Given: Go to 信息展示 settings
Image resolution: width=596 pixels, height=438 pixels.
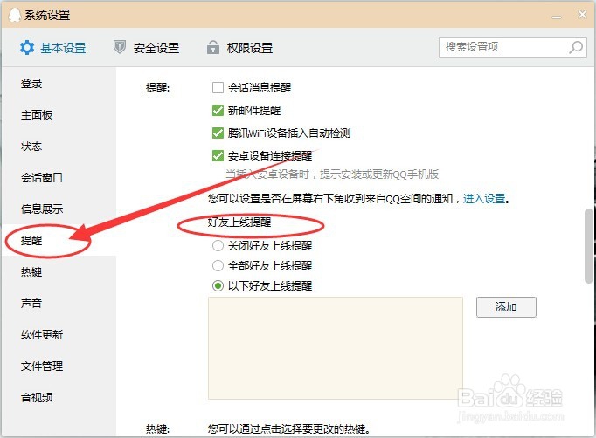Looking at the screenshot, I should point(42,209).
